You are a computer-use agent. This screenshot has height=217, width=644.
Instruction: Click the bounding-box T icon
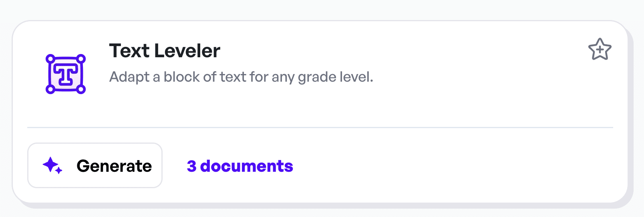click(x=66, y=74)
